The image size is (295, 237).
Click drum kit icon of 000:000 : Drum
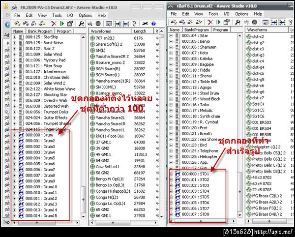point(21,135)
